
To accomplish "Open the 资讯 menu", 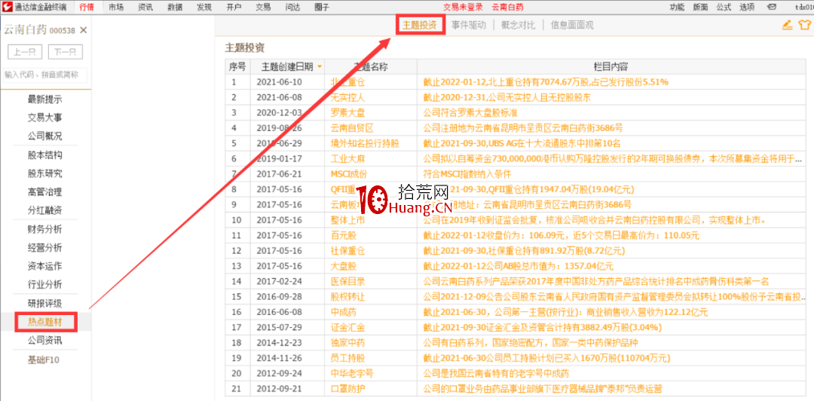I will [146, 8].
